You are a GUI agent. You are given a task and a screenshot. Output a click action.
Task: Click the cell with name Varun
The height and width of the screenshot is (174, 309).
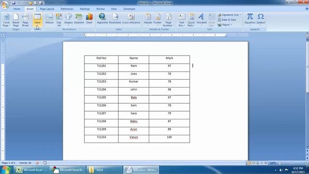coord(134,139)
